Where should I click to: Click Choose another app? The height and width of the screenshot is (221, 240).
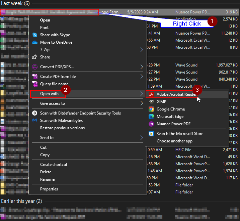[x=174, y=141]
